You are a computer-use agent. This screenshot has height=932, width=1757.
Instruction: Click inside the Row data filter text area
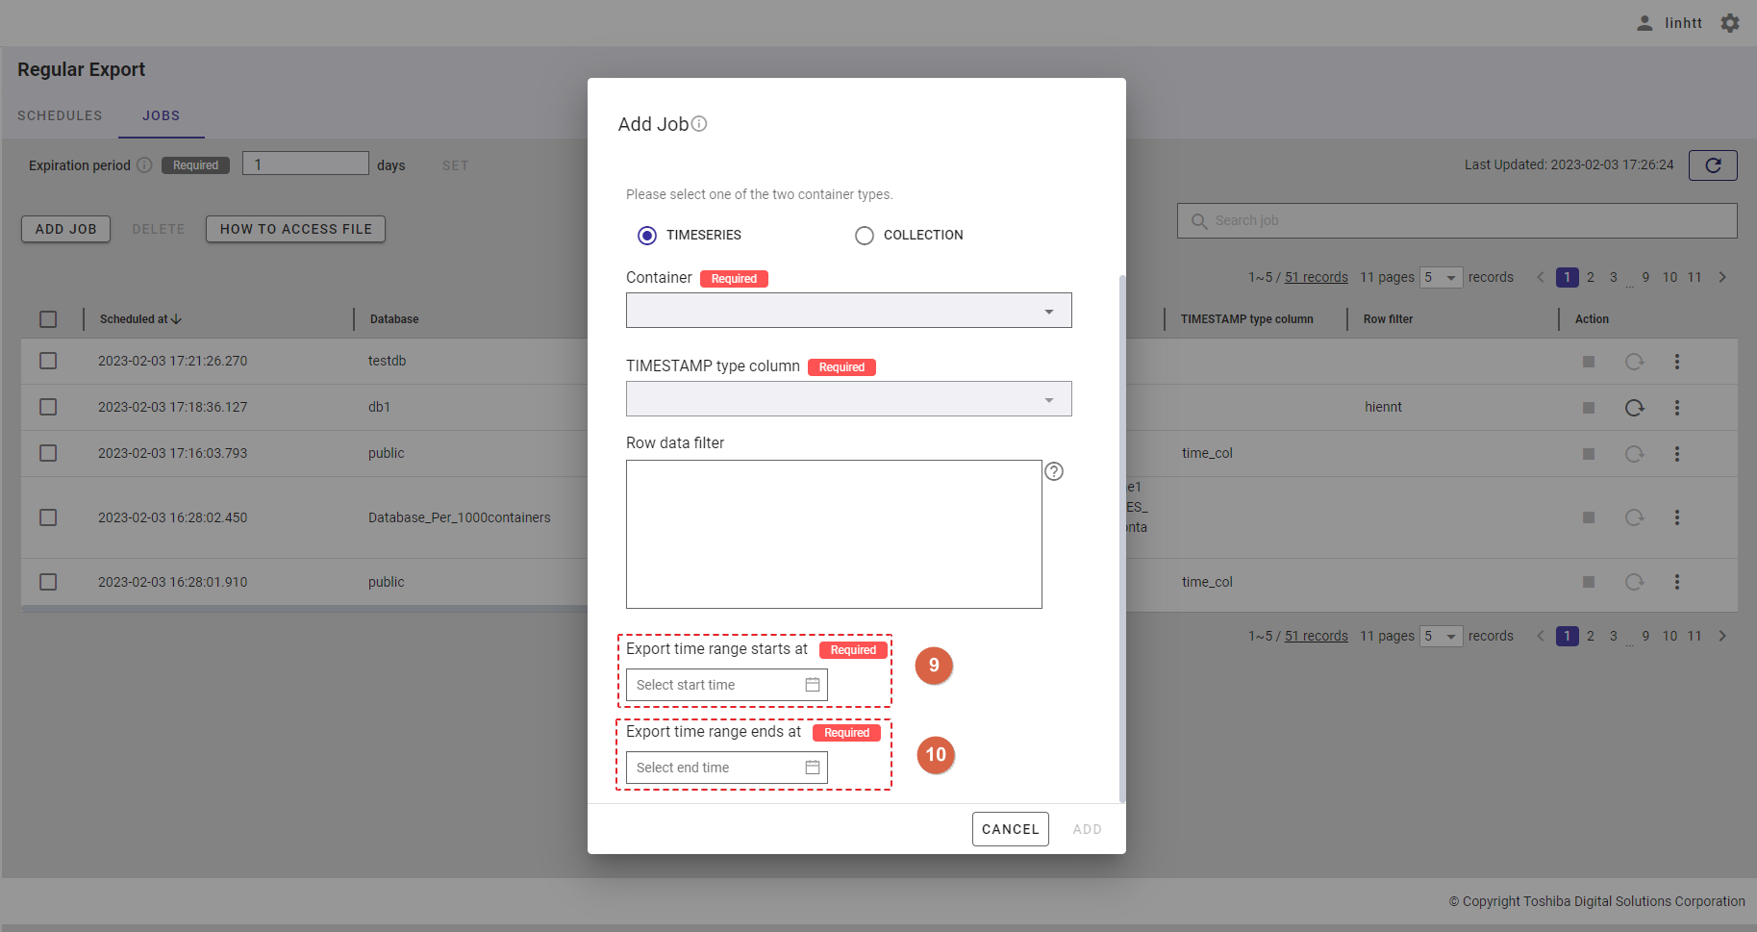click(834, 534)
